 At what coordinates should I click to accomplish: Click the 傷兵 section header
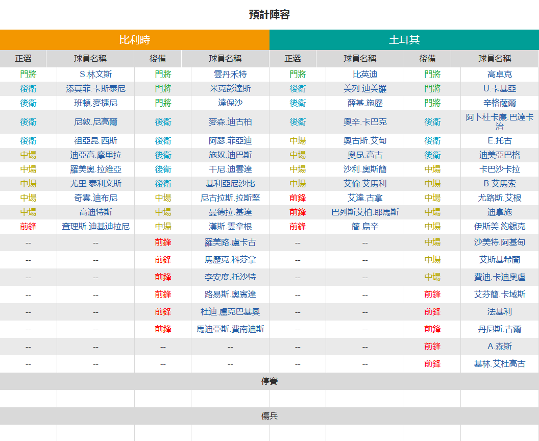pyautogui.click(x=269, y=416)
